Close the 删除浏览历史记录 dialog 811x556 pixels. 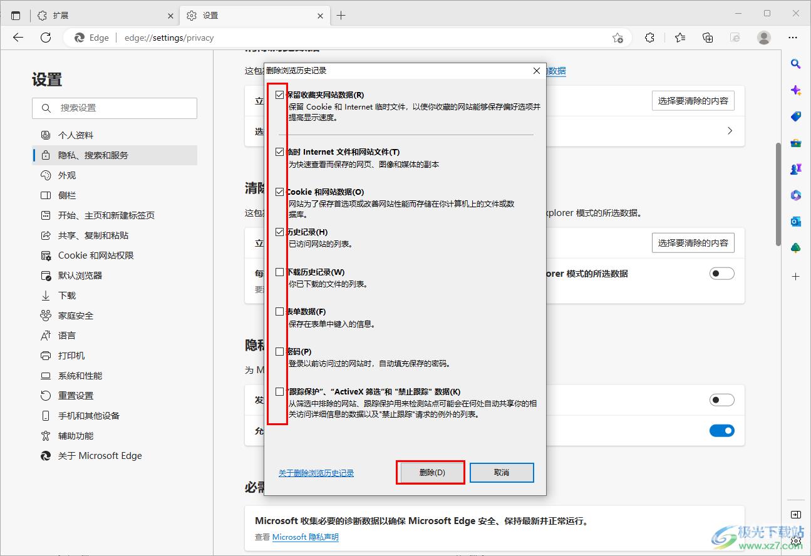pyautogui.click(x=536, y=71)
